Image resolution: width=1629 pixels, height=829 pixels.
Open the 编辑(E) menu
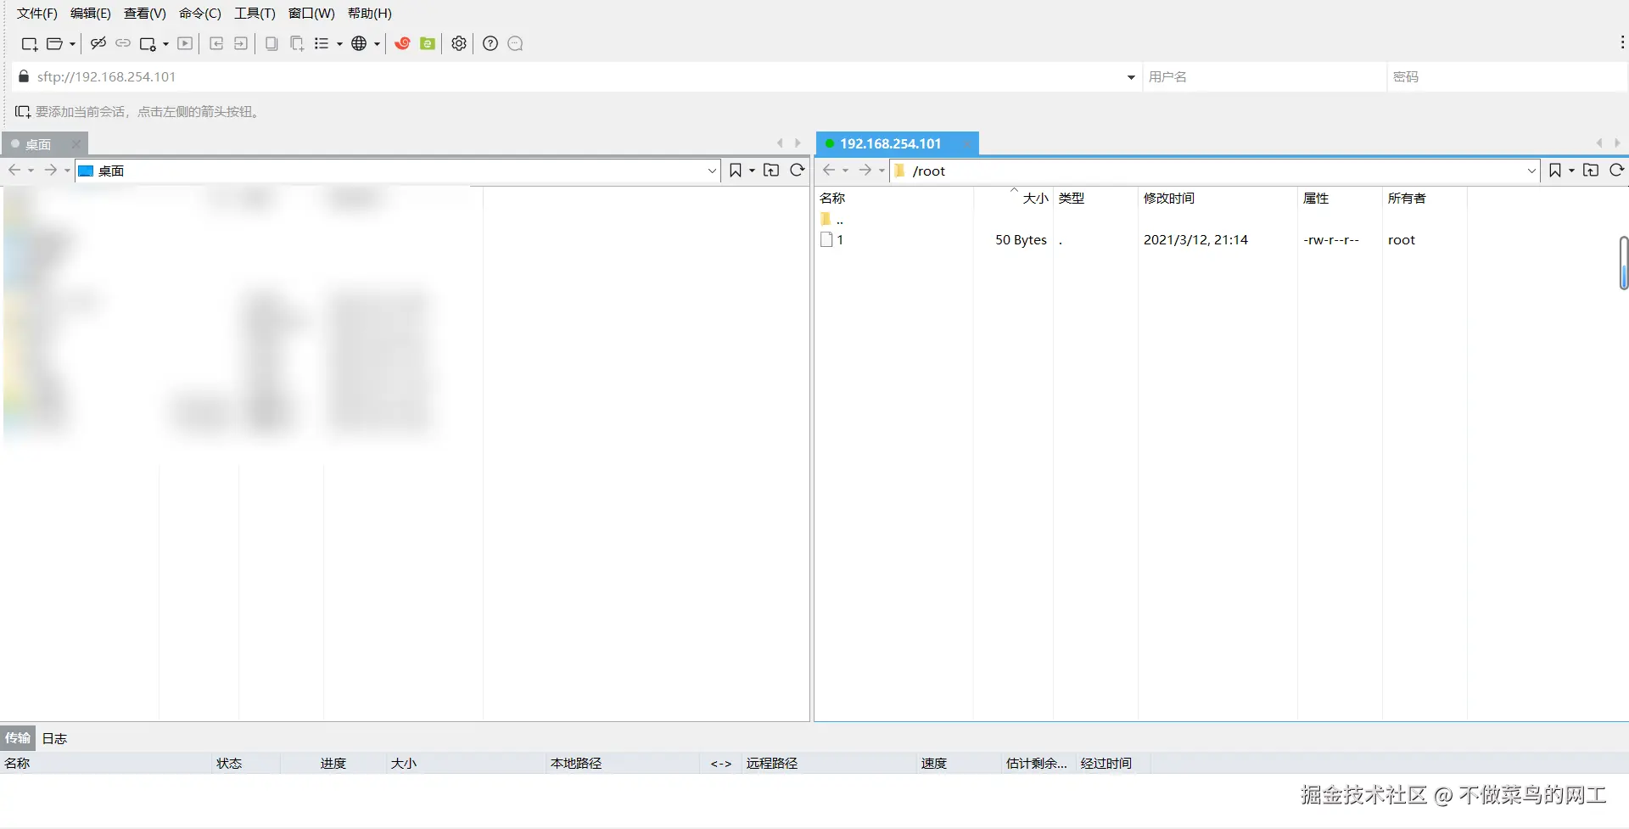[x=91, y=14]
